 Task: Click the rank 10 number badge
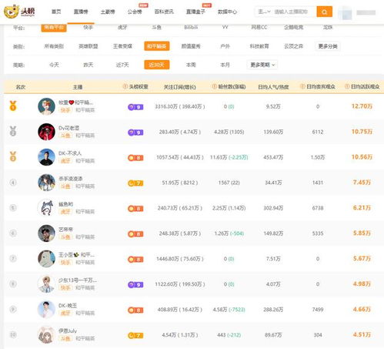coord(13,334)
